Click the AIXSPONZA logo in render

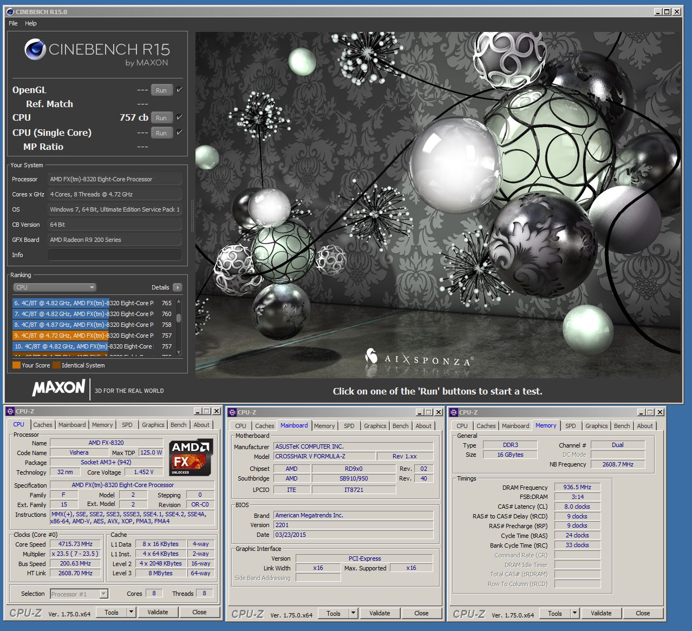pyautogui.click(x=420, y=358)
